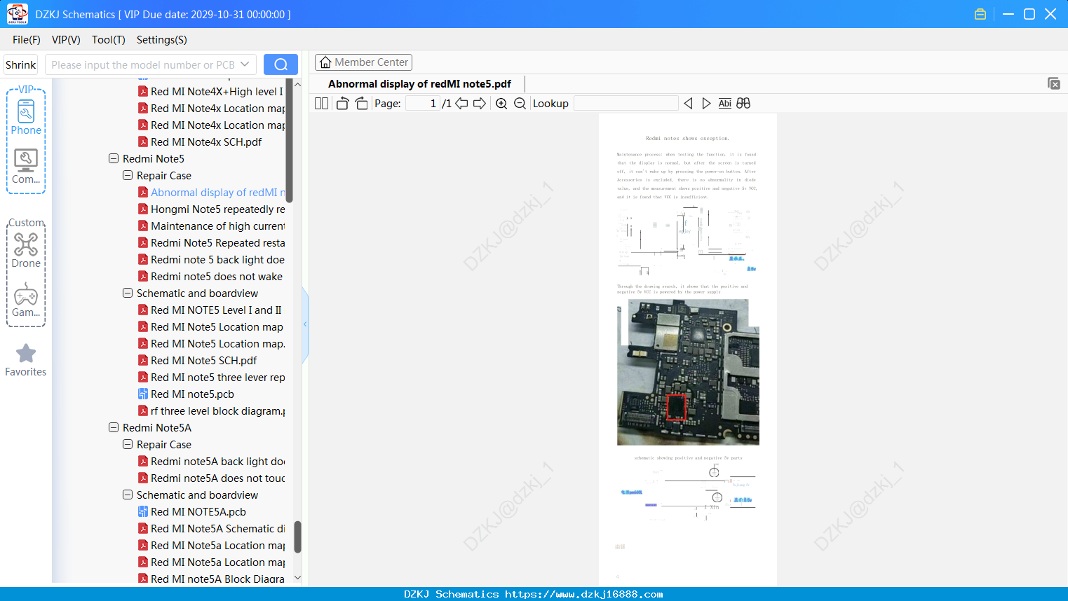Open Favorites in the sidebar

pyautogui.click(x=26, y=360)
